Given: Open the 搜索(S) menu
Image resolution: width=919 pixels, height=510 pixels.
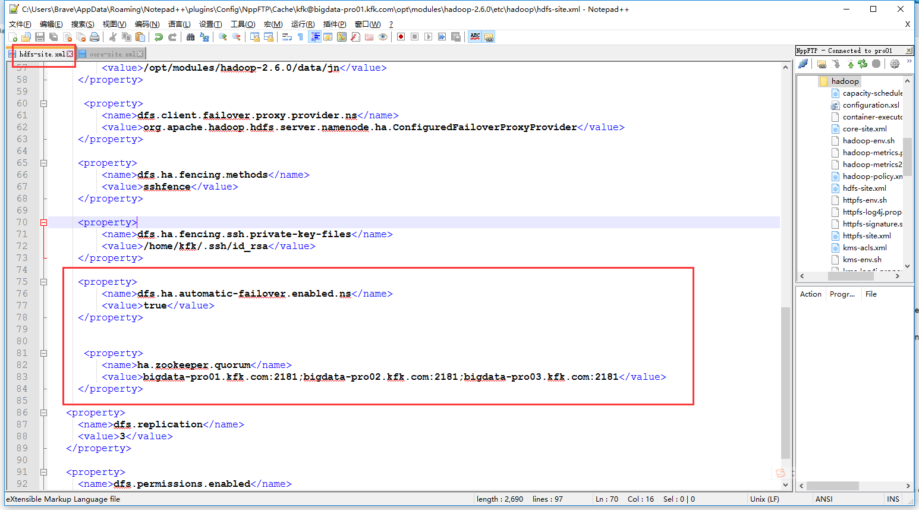Looking at the screenshot, I should [x=83, y=24].
